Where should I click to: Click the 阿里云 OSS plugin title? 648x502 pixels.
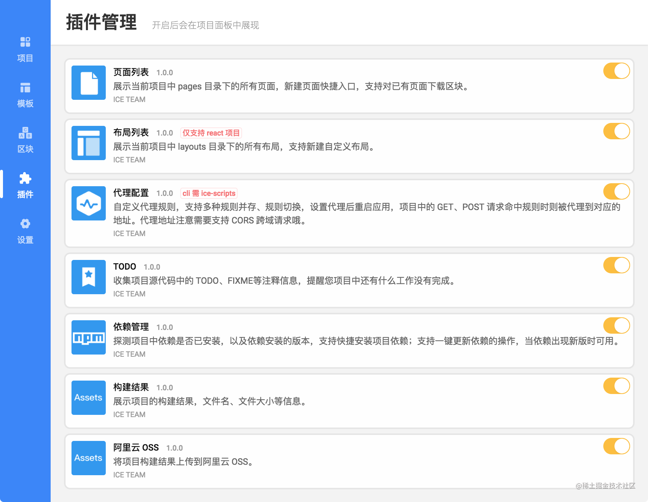point(136,447)
